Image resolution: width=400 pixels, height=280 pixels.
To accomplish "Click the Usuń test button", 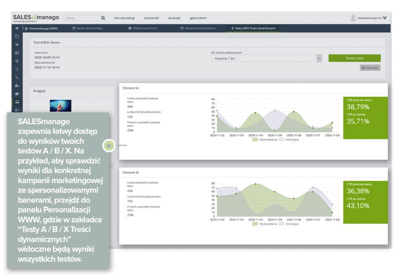I will pos(370,68).
